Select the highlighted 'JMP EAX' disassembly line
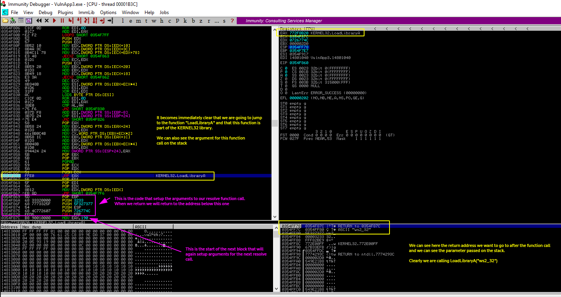 click(x=136, y=176)
